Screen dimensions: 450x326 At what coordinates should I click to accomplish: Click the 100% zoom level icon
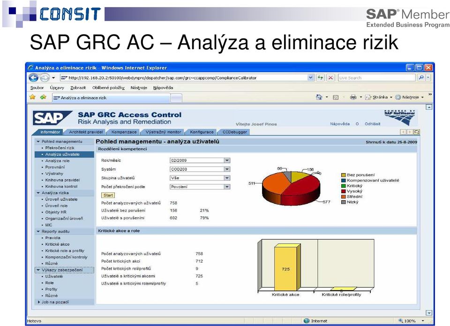pos(401,321)
